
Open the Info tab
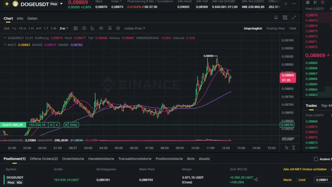point(20,18)
